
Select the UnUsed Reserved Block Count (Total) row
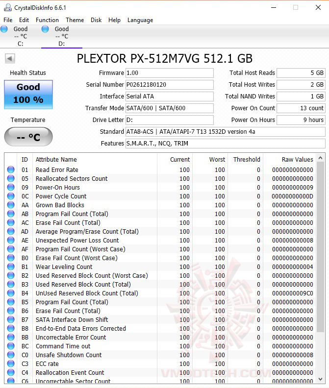(160, 293)
